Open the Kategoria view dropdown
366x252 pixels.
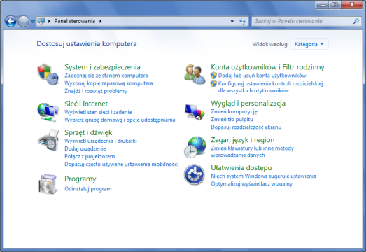[309, 44]
